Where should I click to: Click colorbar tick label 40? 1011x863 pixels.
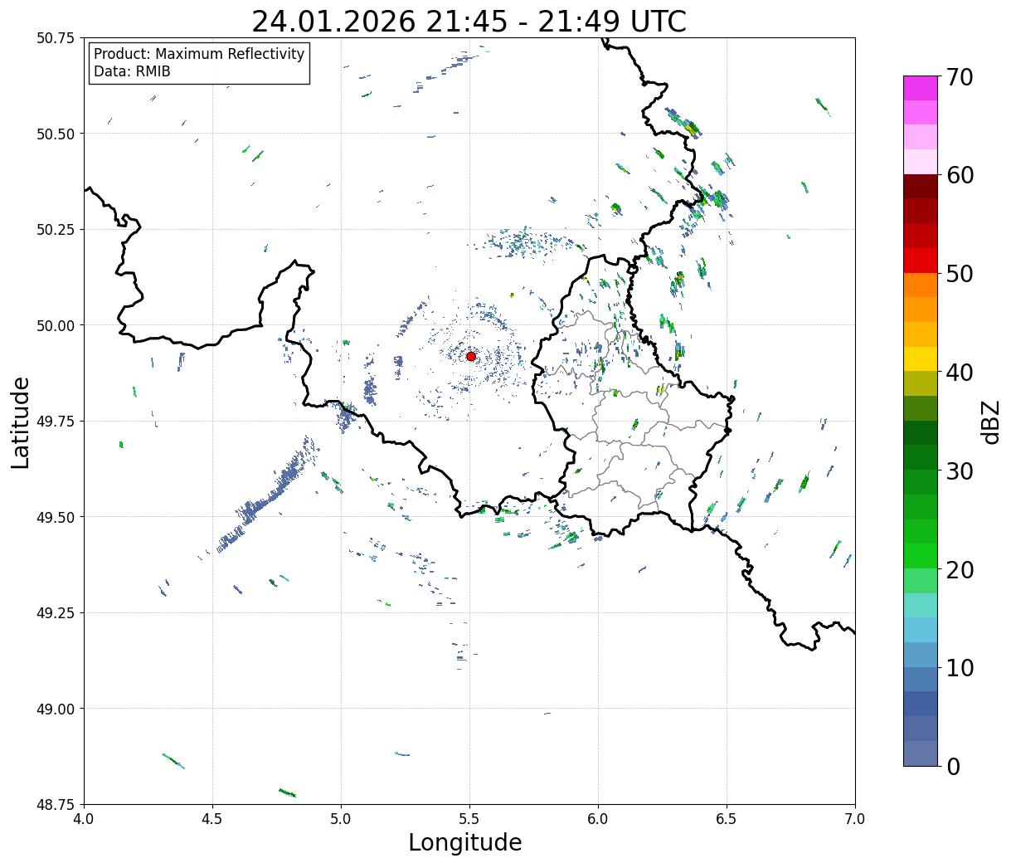(960, 372)
